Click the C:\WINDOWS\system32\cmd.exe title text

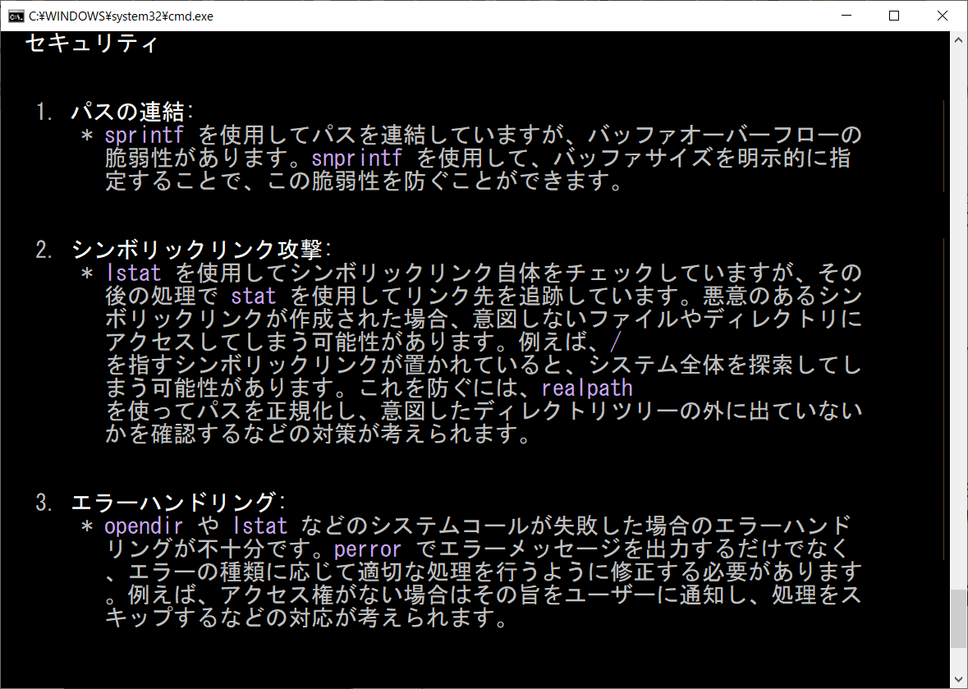click(x=121, y=16)
